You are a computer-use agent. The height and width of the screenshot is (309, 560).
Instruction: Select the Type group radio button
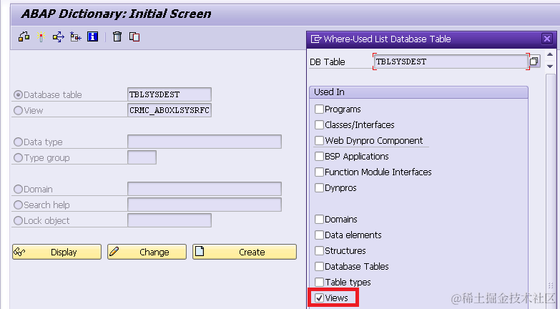click(x=18, y=157)
